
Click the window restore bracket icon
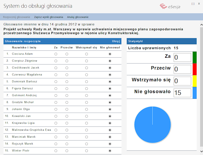pyautogui.click(x=193, y=4)
